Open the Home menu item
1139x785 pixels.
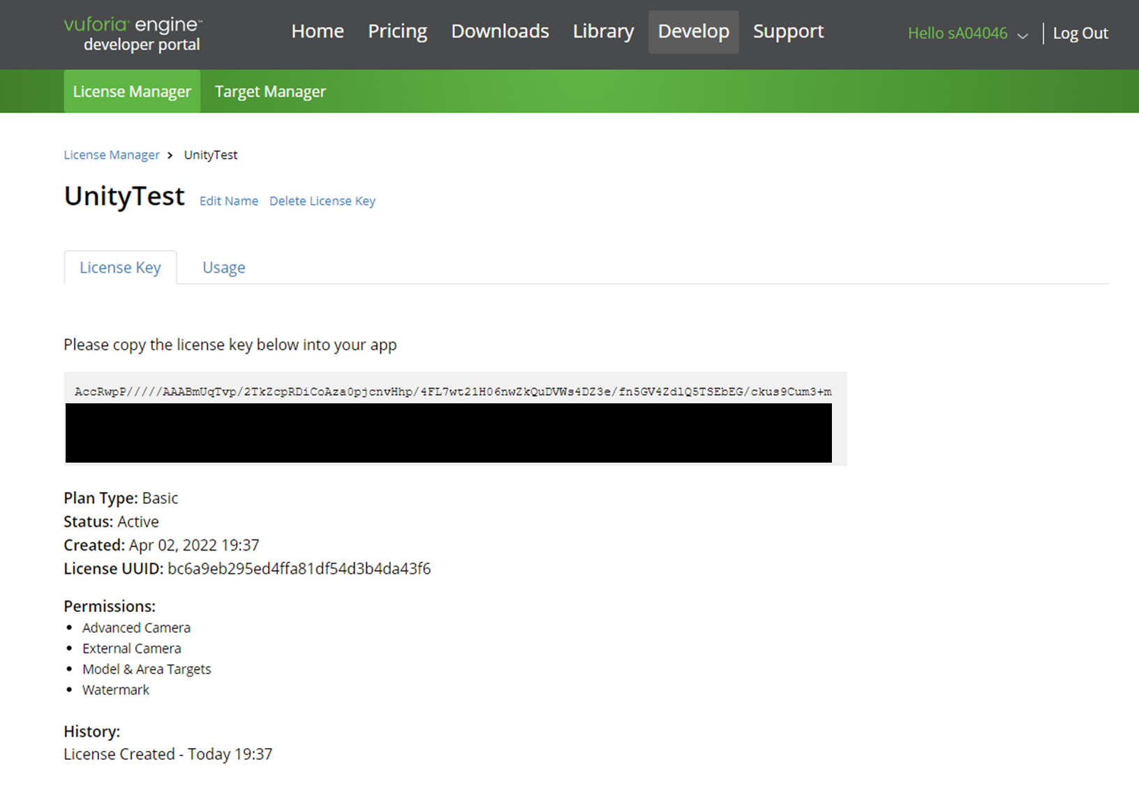point(318,31)
